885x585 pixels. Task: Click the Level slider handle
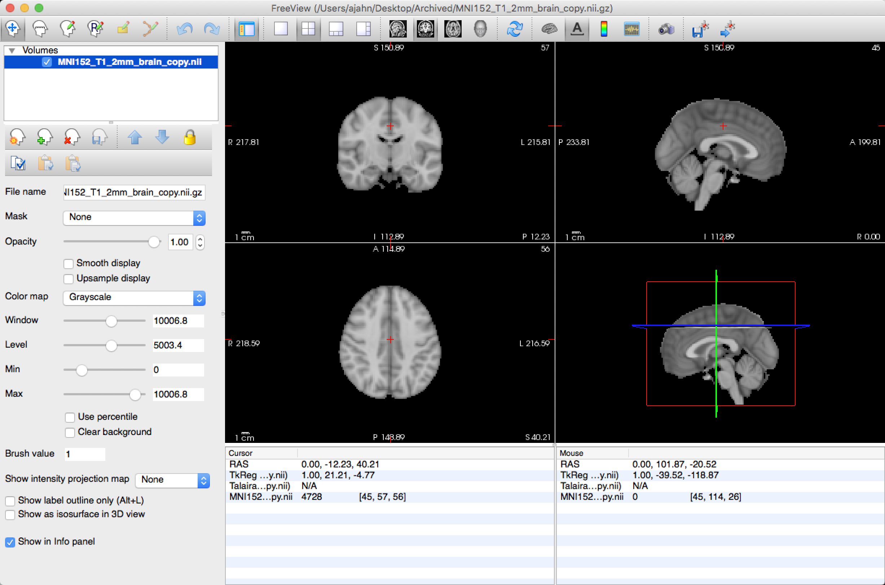(111, 346)
